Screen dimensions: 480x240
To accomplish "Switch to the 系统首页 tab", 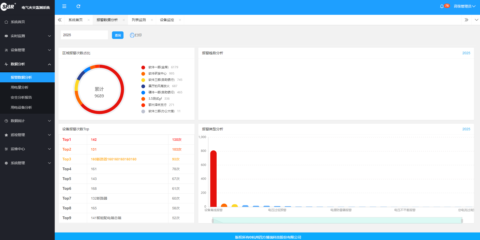I will 76,20.
